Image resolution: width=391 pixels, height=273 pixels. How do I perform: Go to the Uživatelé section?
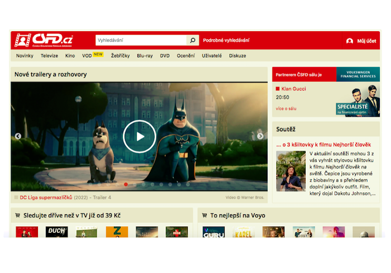point(212,56)
